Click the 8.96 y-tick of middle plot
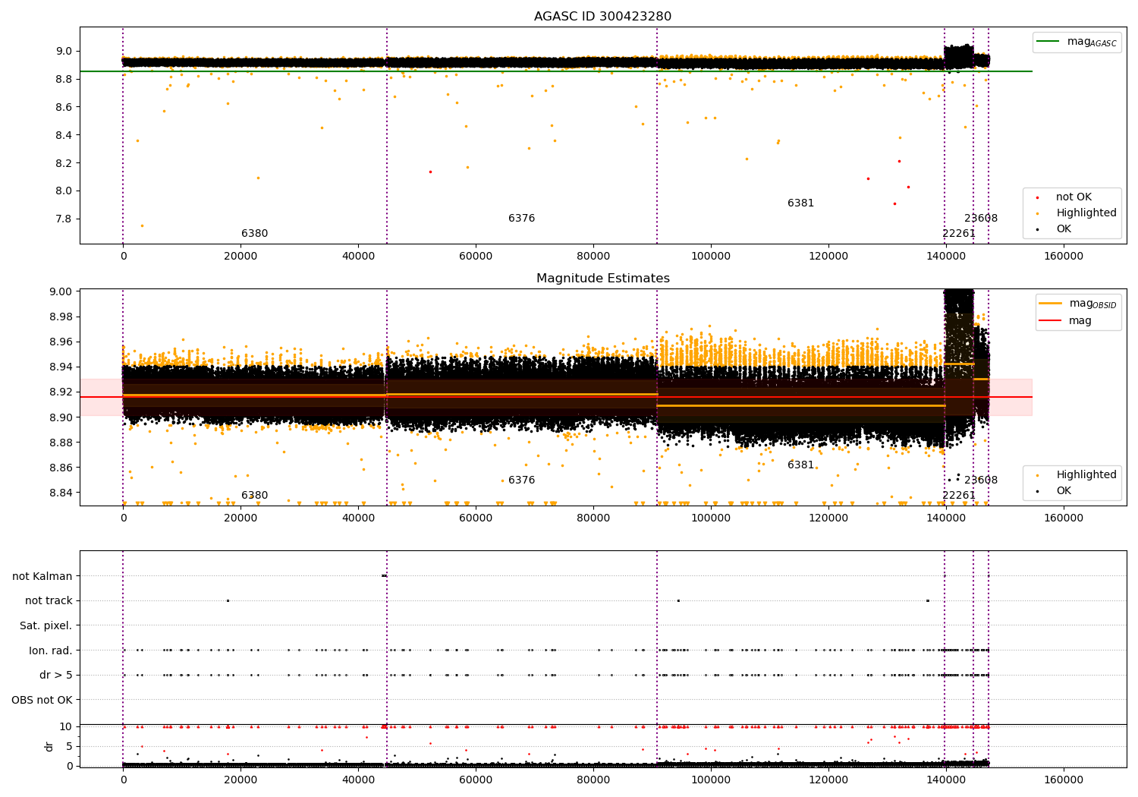 tap(61, 342)
